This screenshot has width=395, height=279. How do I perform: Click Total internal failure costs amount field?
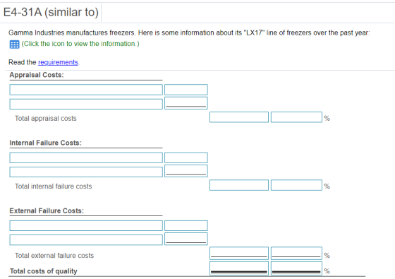239,185
